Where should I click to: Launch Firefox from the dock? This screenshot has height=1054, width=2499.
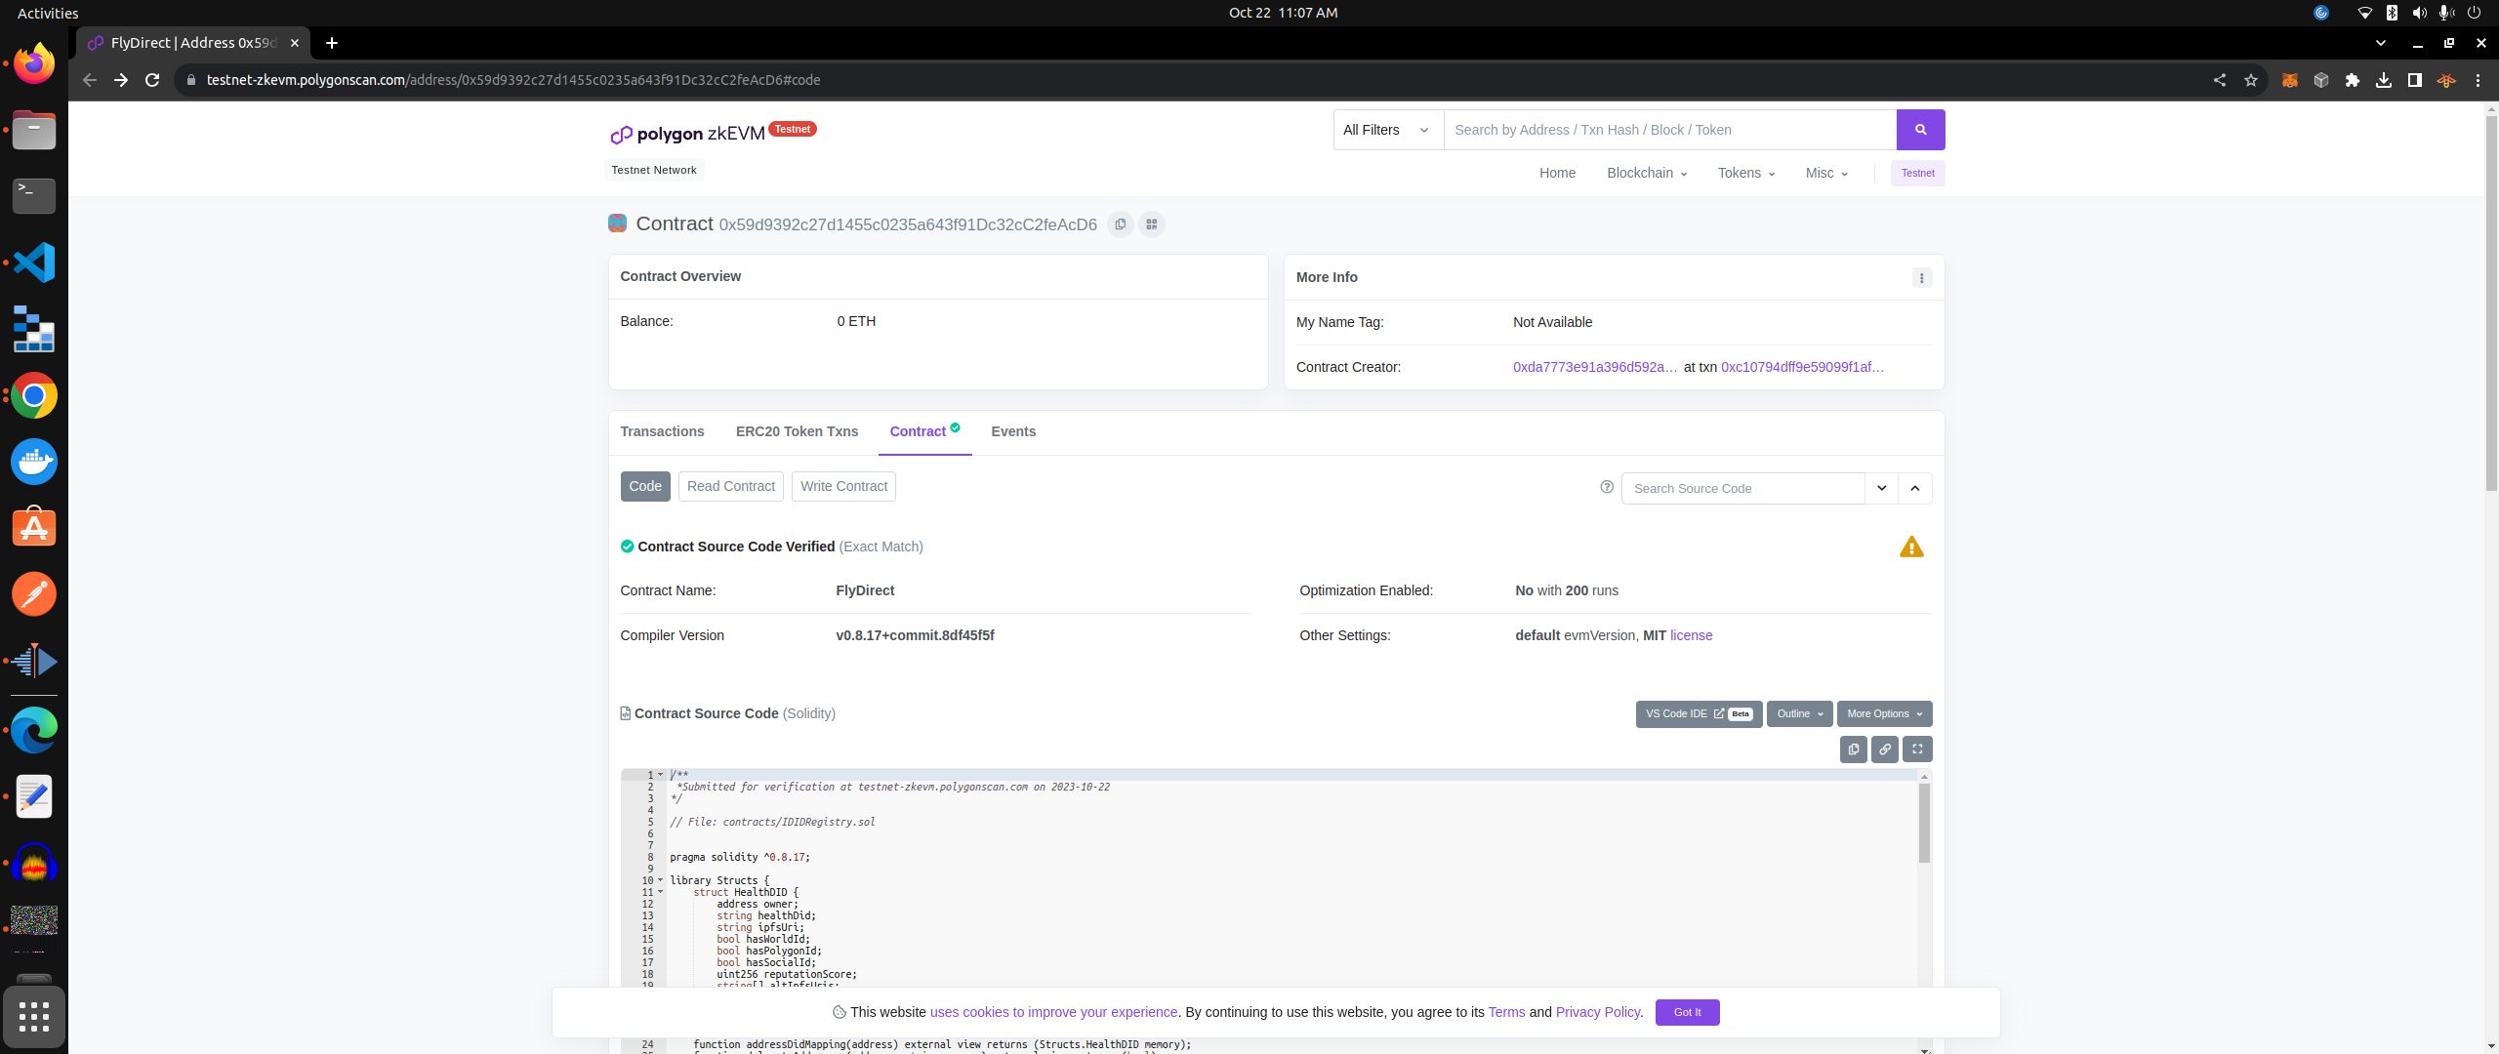34,63
